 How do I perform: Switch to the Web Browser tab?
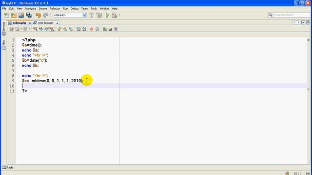click(x=45, y=23)
